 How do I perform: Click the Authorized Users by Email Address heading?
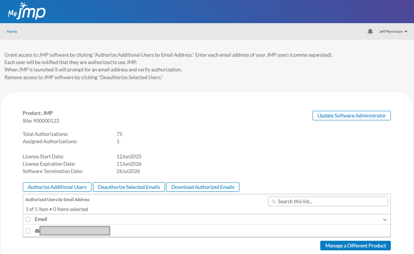point(57,200)
